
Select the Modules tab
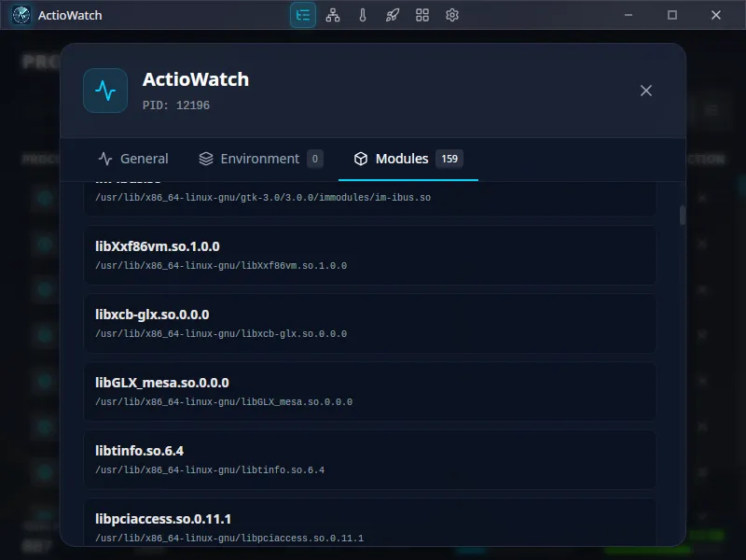point(395,159)
